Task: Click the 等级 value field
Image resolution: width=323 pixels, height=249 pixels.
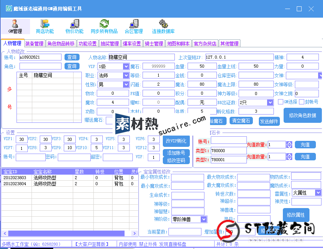Action: coord(158,75)
